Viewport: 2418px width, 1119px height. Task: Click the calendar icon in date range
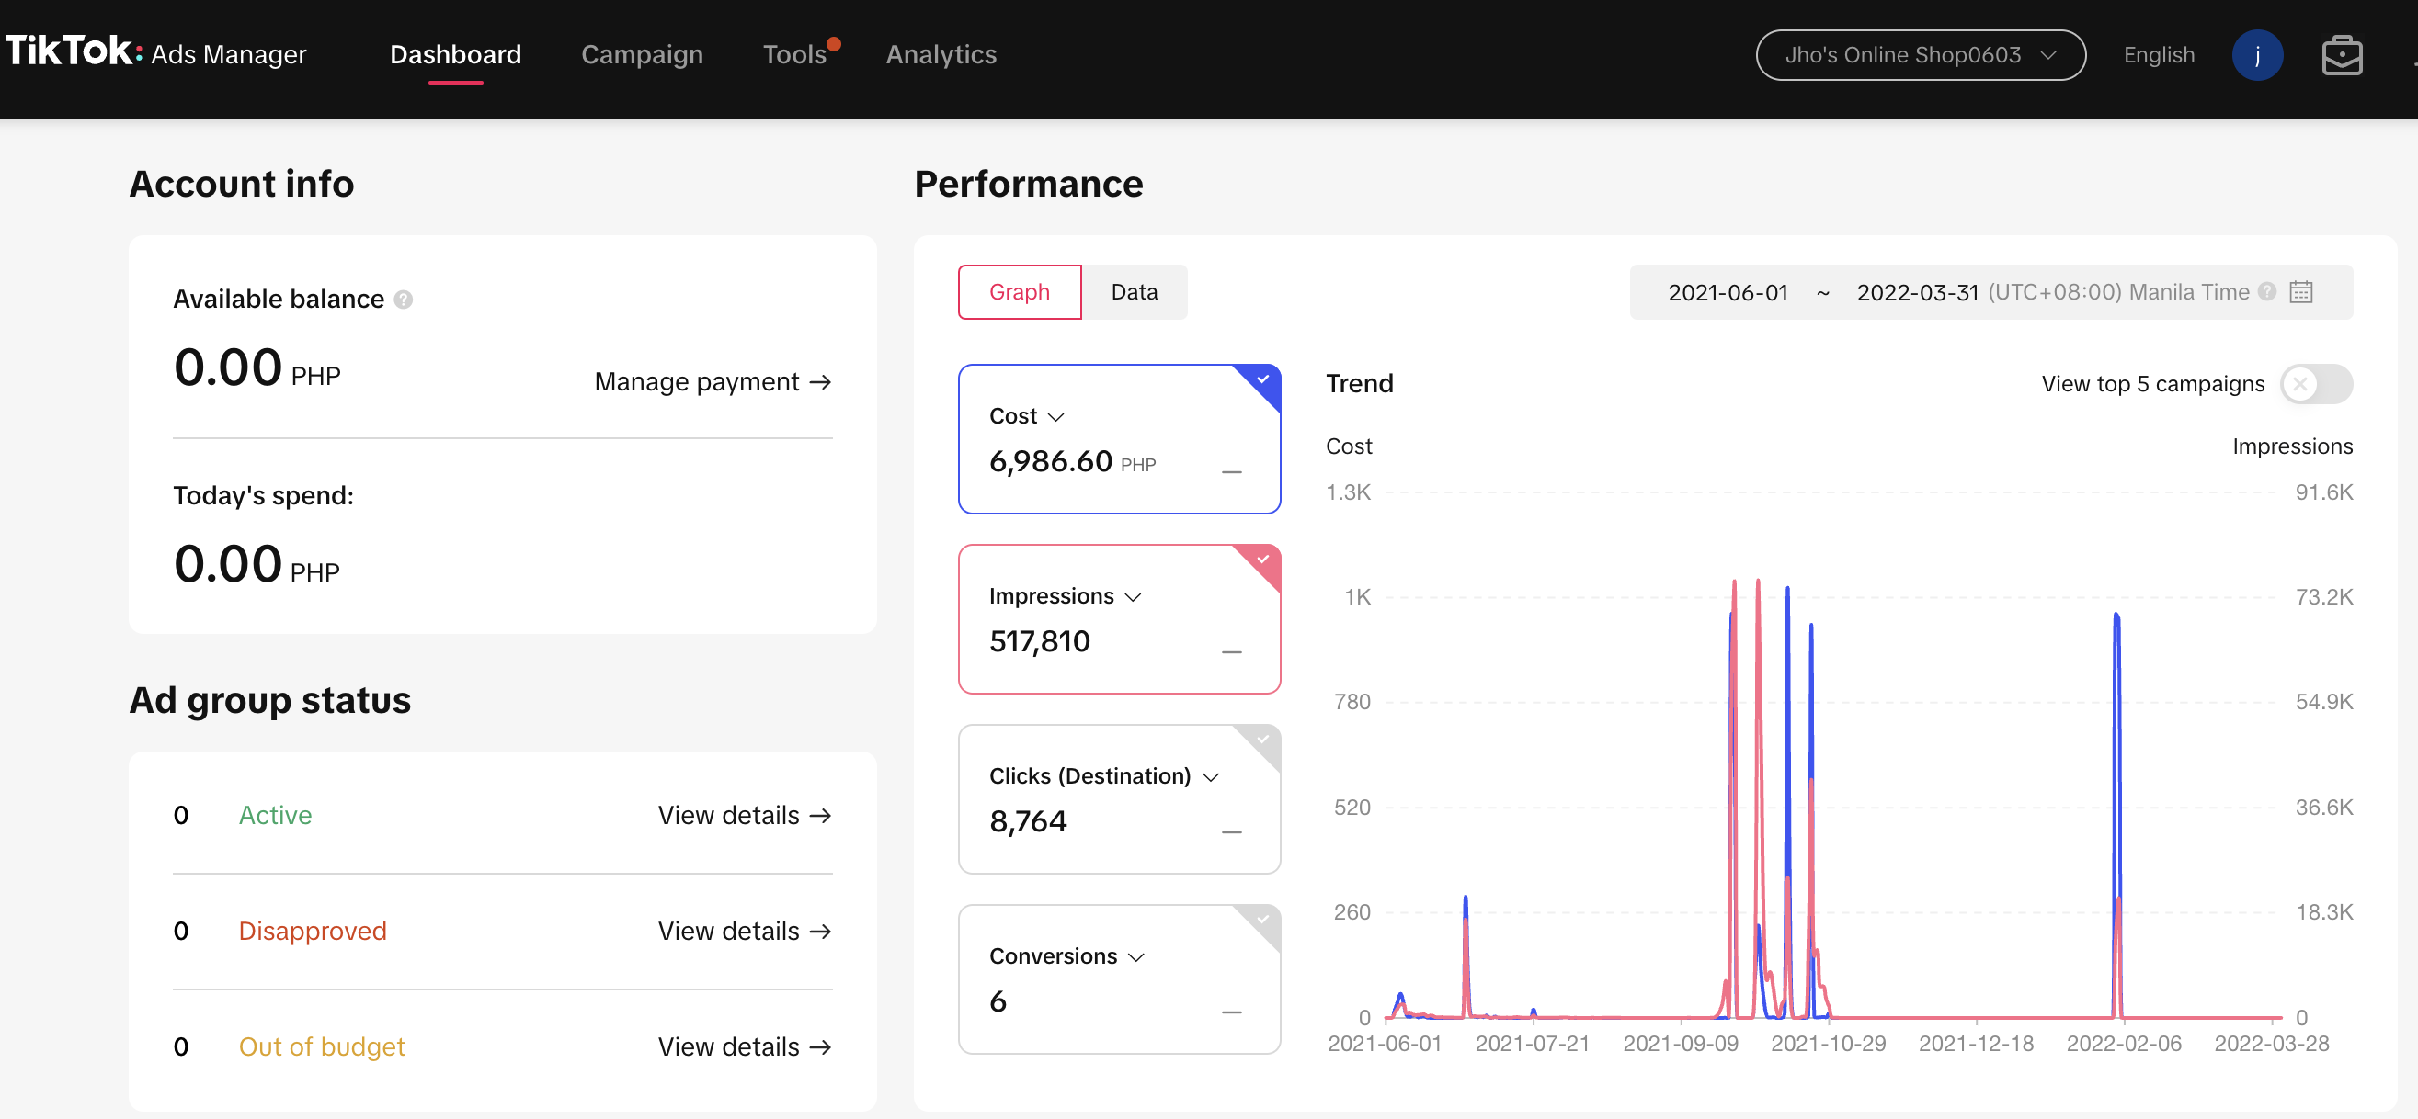(x=2300, y=292)
